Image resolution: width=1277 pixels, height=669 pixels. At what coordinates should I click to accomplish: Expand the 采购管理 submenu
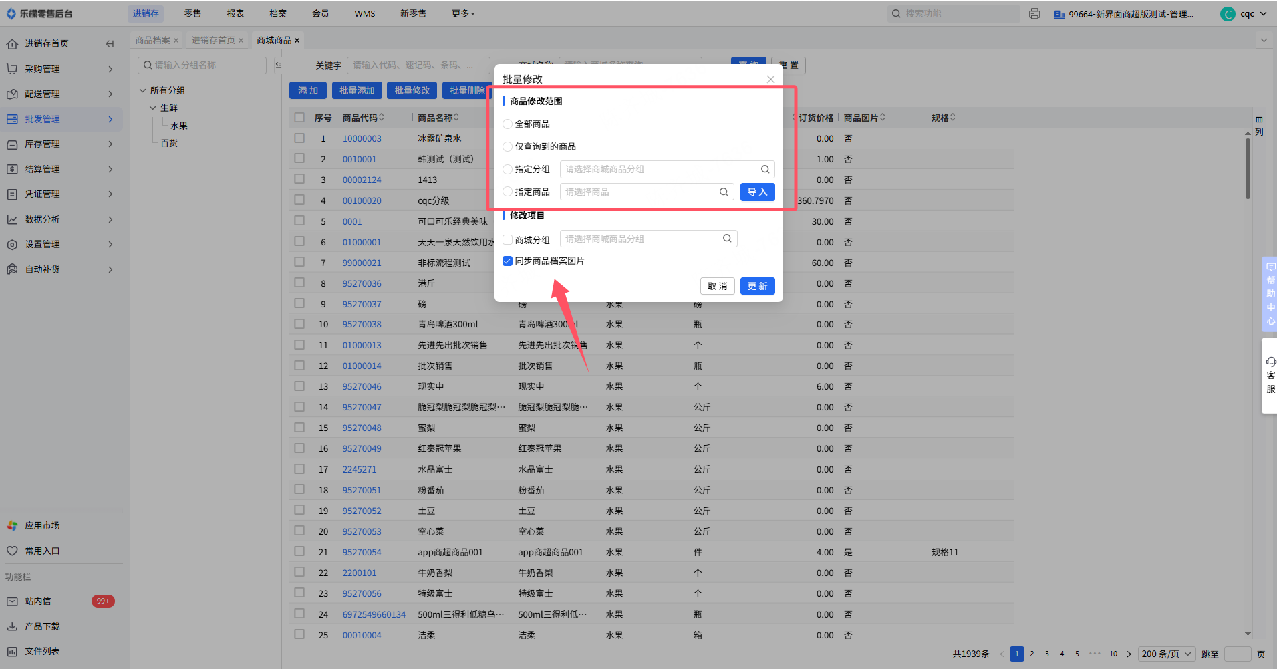pos(110,69)
